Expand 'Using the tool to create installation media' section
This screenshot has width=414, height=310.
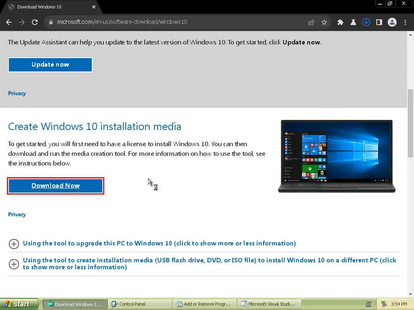pyautogui.click(x=209, y=264)
